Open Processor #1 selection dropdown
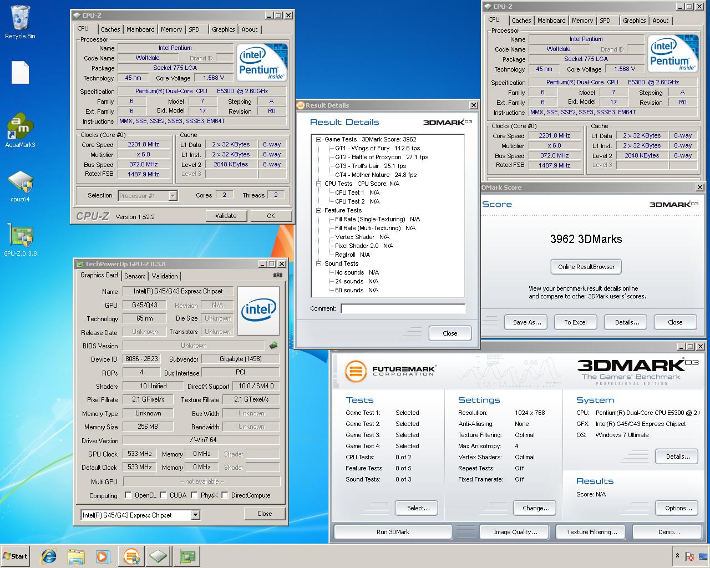Viewport: 710px width, 568px height. 173,195
